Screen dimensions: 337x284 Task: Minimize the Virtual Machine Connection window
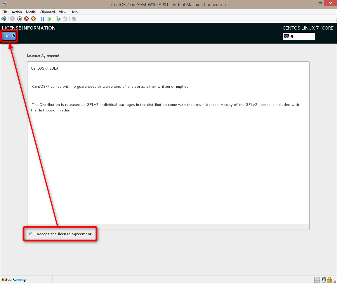[312, 4]
